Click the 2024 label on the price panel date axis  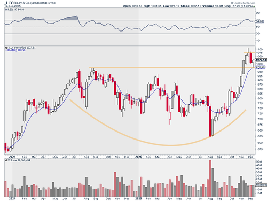click(12, 157)
